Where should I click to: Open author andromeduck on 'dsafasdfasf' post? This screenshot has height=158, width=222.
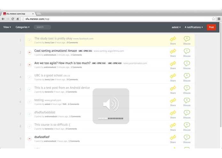pyautogui.click(x=50, y=141)
